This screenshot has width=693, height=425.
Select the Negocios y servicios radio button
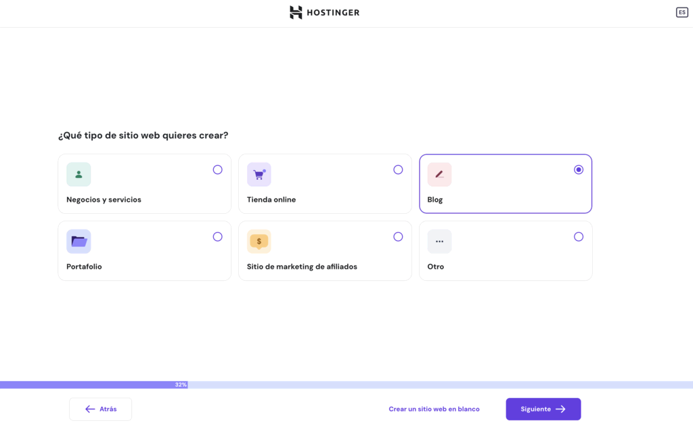[217, 170]
